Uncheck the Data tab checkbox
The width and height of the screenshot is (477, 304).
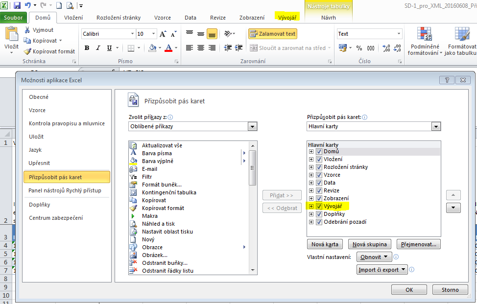tap(319, 183)
